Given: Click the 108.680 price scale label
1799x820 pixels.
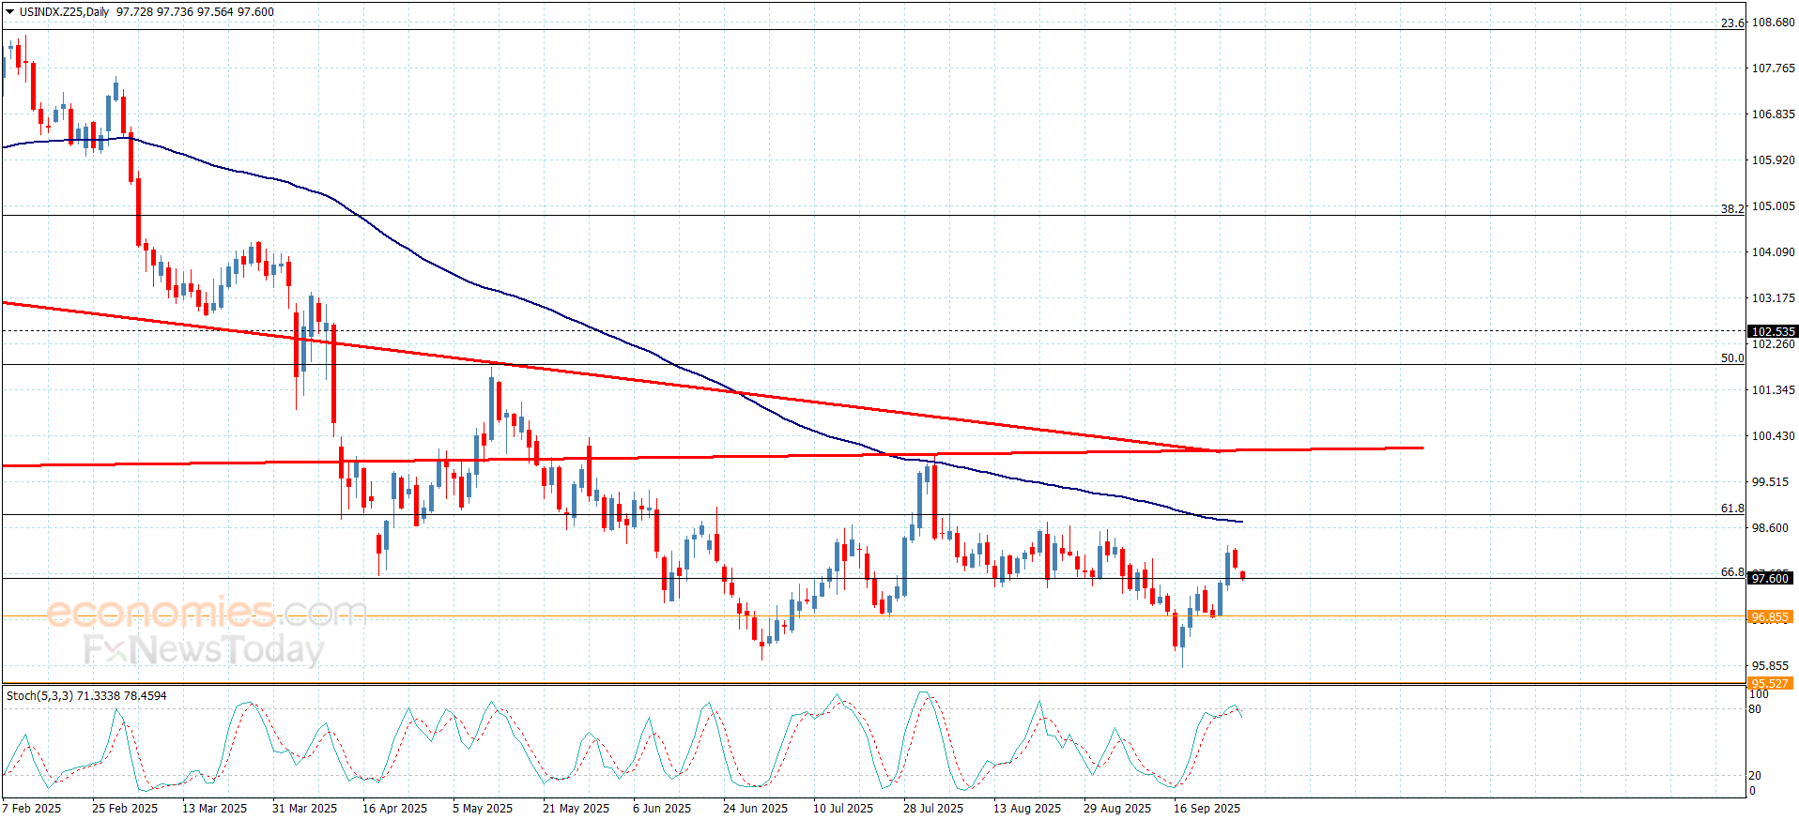Looking at the screenshot, I should 1774,23.
